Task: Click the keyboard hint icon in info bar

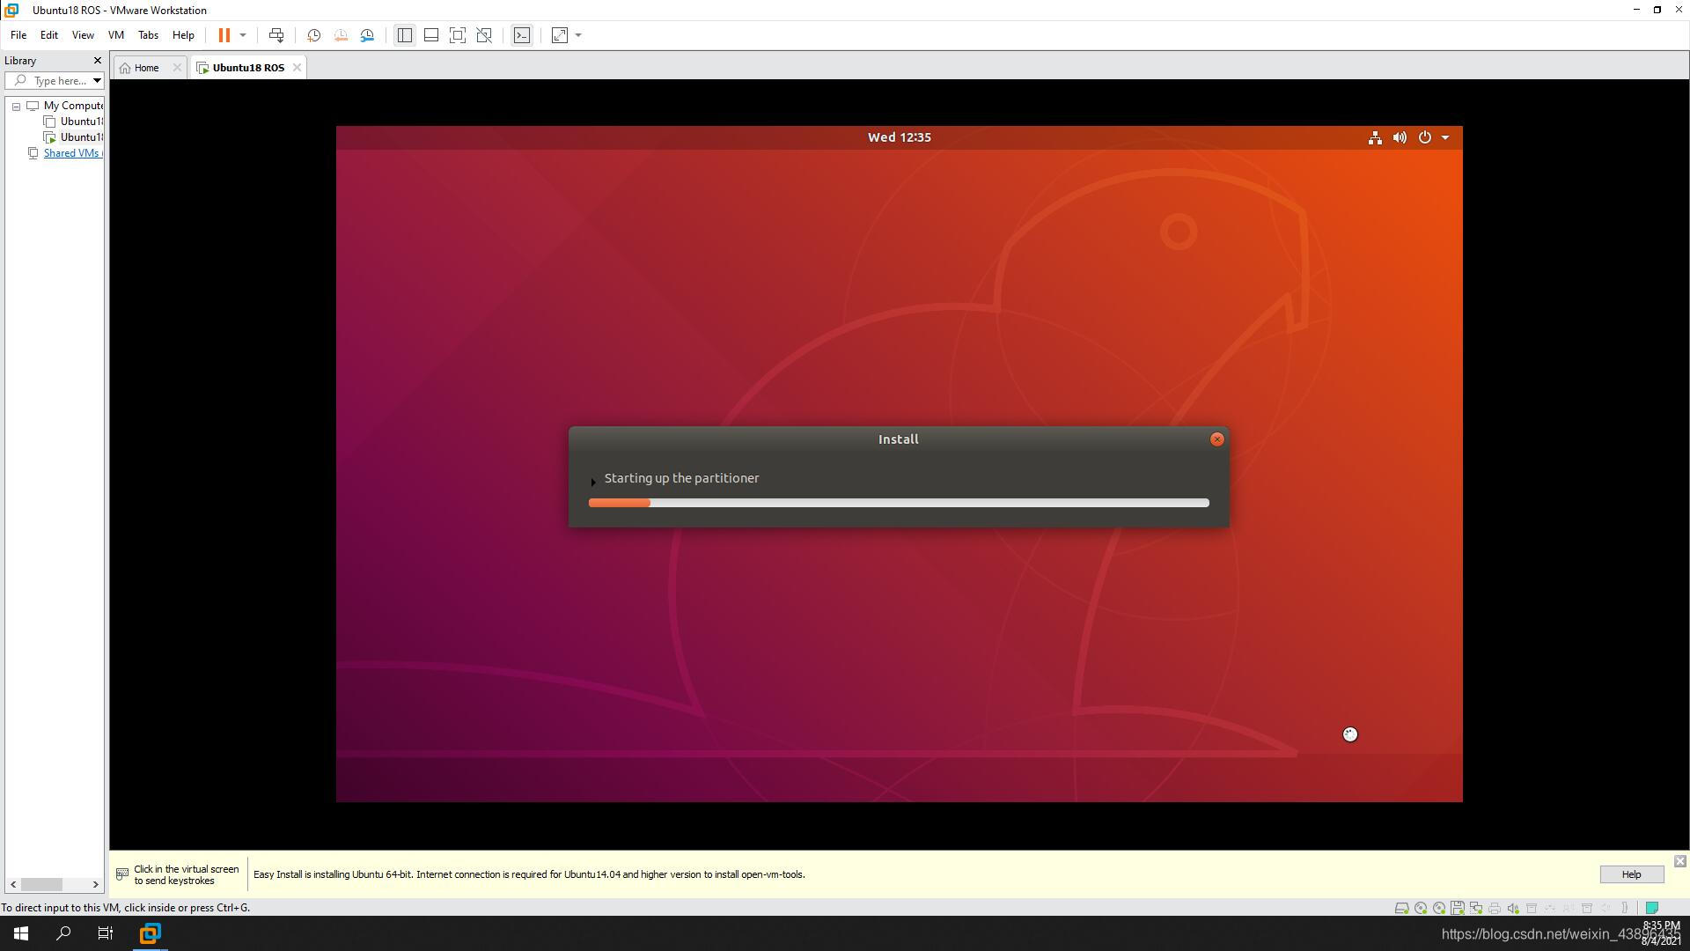Action: 122,874
